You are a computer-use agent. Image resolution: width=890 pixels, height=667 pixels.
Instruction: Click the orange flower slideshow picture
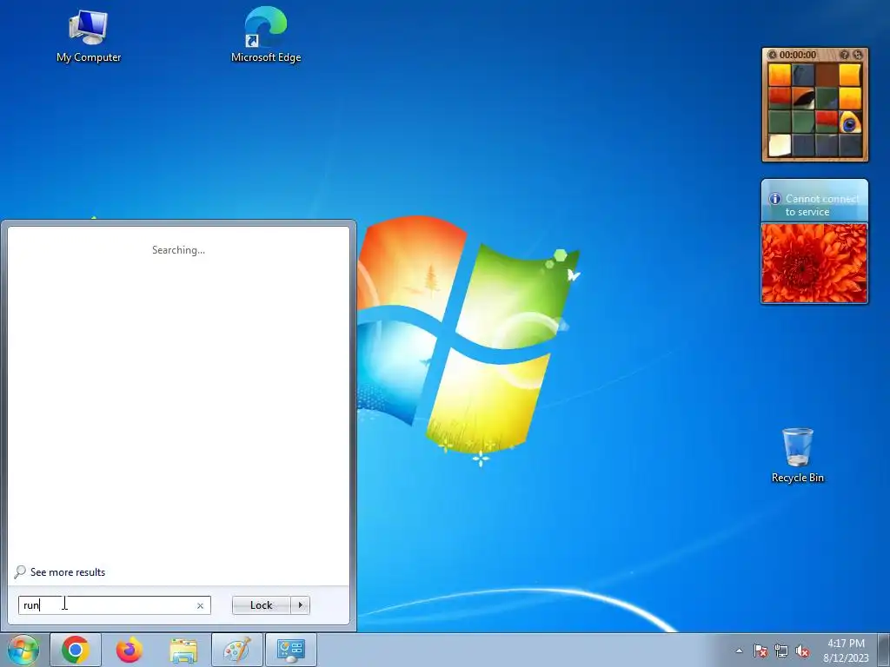(814, 263)
